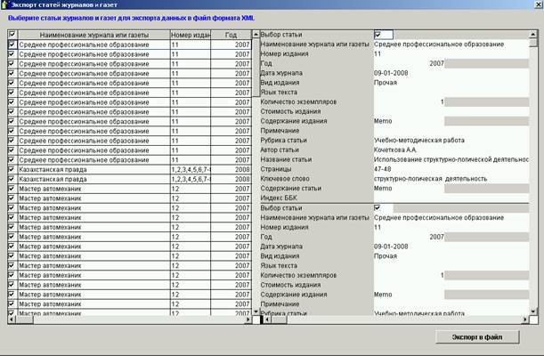Click the "Год" column header
Screen dimensions: 544x356
coord(231,35)
